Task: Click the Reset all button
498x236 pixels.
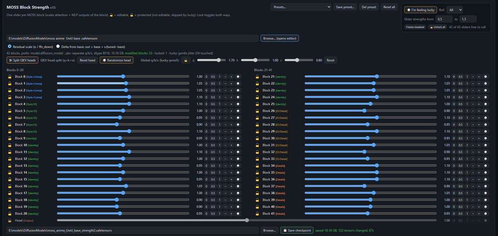Action: (x=389, y=7)
